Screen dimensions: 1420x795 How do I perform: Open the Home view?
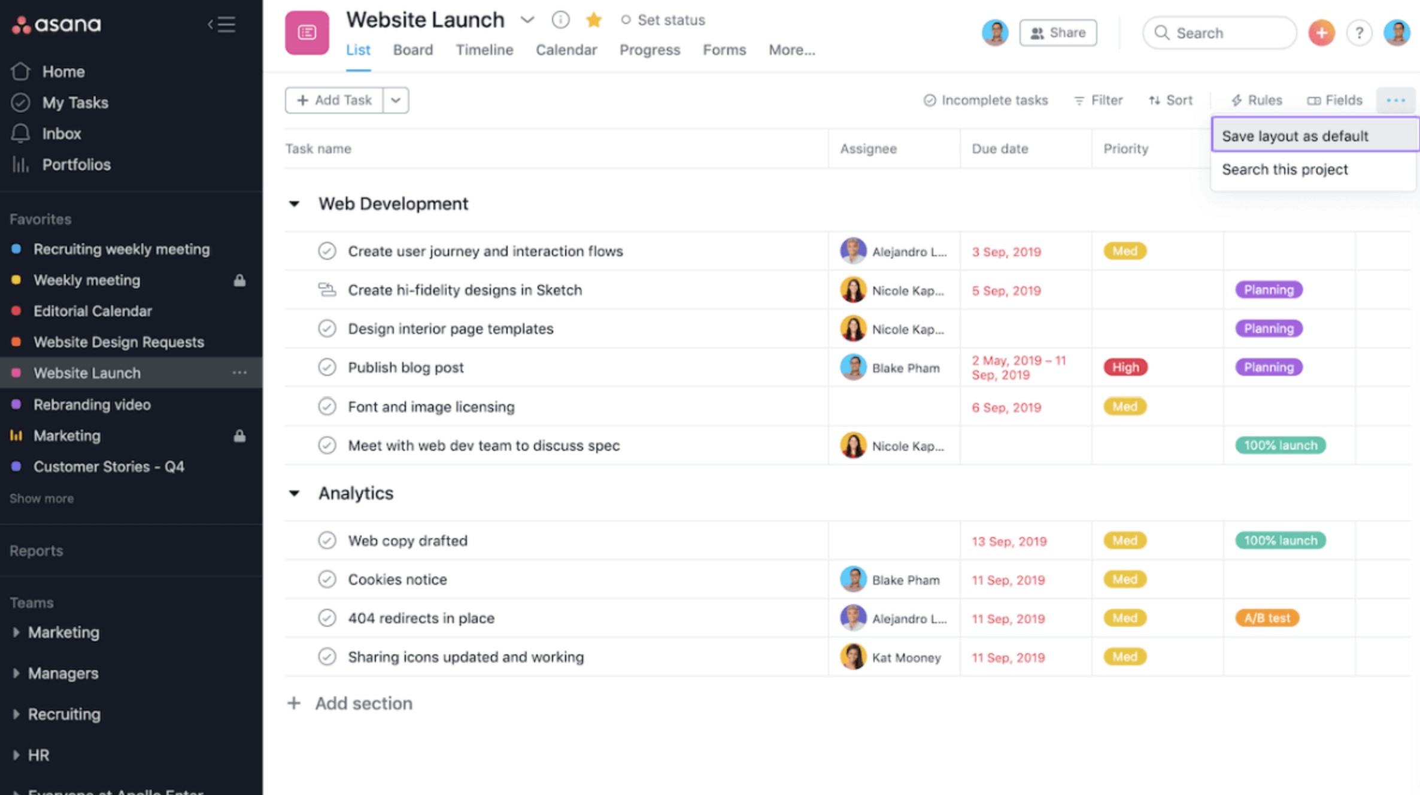tap(62, 71)
